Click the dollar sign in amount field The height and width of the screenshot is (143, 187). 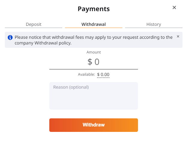coord(90,62)
